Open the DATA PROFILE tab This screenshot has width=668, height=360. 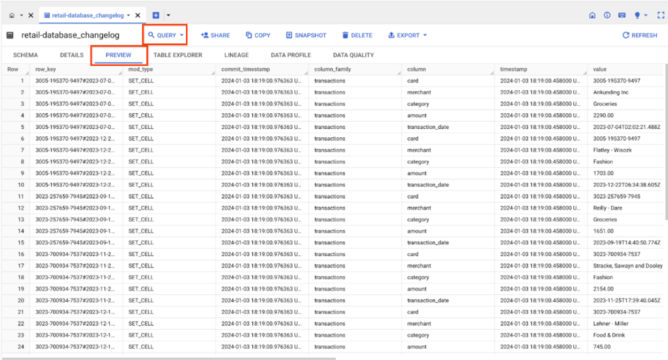(x=291, y=55)
